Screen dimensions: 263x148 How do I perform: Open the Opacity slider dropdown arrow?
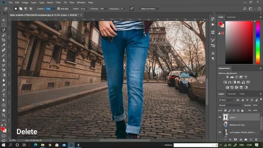(260, 105)
